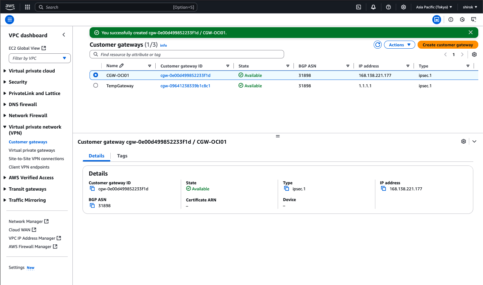The image size is (483, 285).
Task: Open AWS Firewall Manager link
Action: (x=33, y=246)
